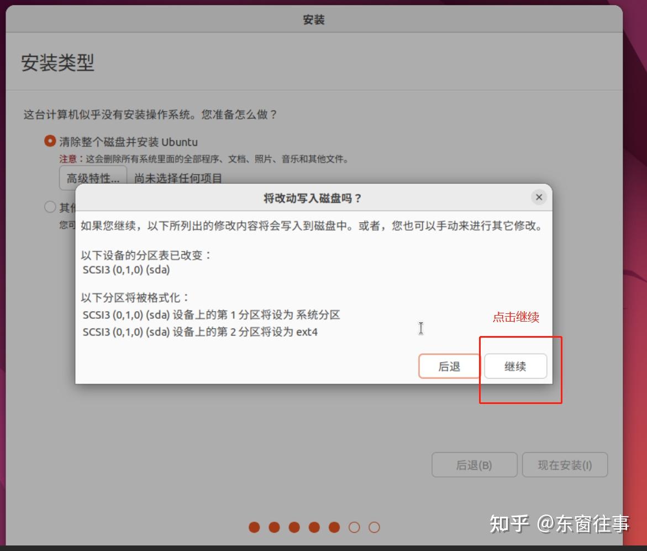Click the first empty progress dot
This screenshot has height=551, width=647.
[x=354, y=528]
